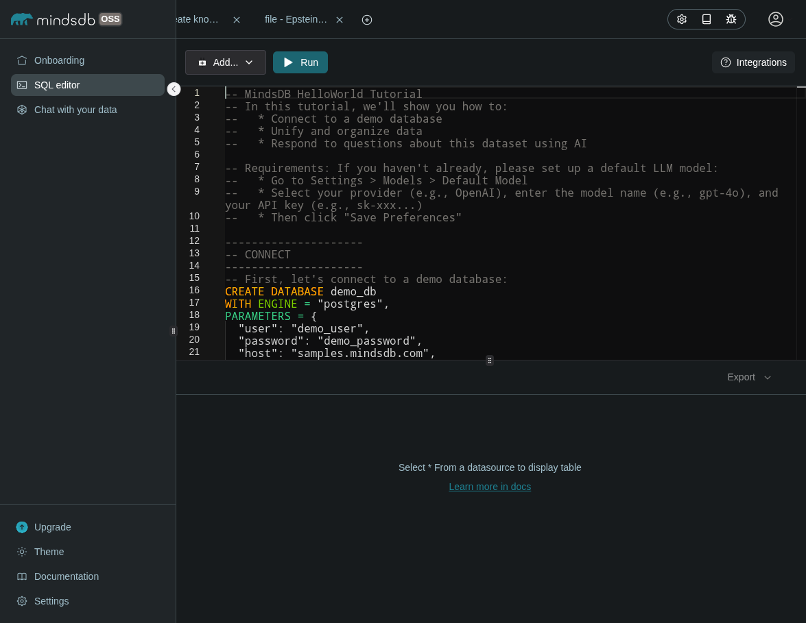Open the docs book icon in the top bar
Screen dimensions: 806x623
707,19
